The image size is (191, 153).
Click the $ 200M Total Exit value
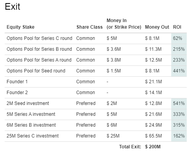tap(153, 147)
